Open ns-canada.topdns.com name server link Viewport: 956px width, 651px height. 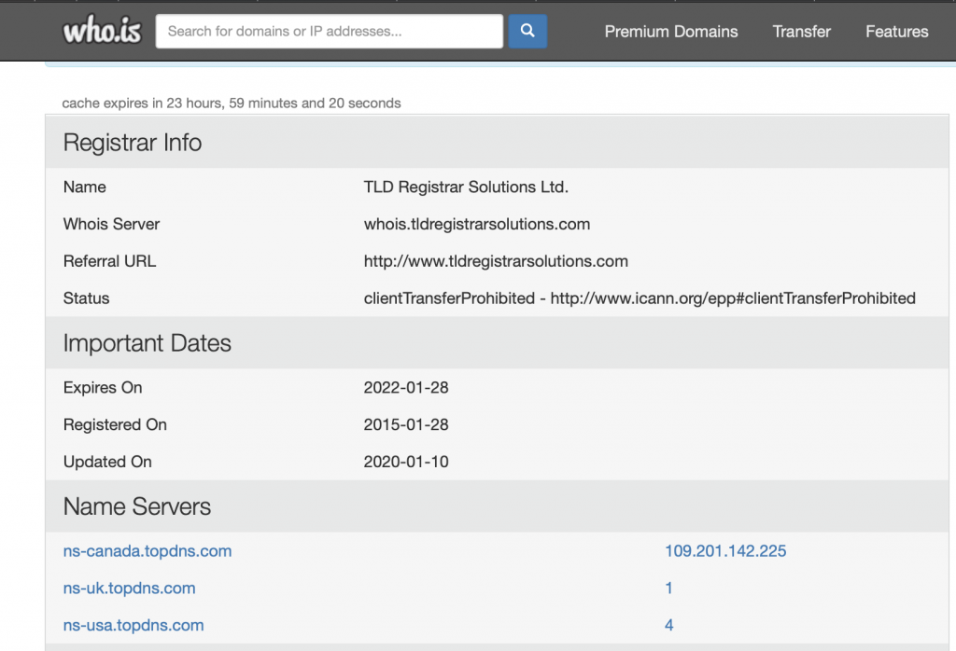pos(148,551)
